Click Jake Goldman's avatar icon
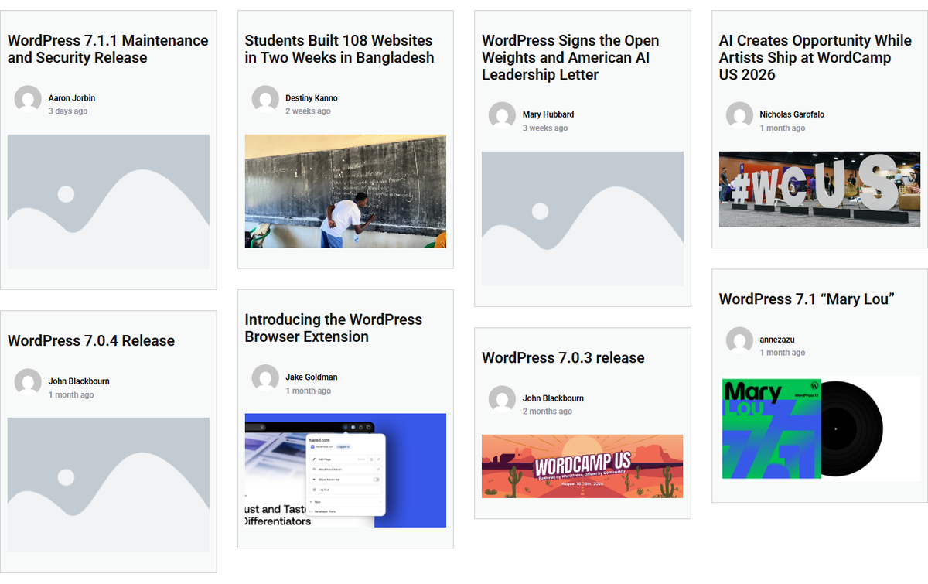 pyautogui.click(x=265, y=377)
